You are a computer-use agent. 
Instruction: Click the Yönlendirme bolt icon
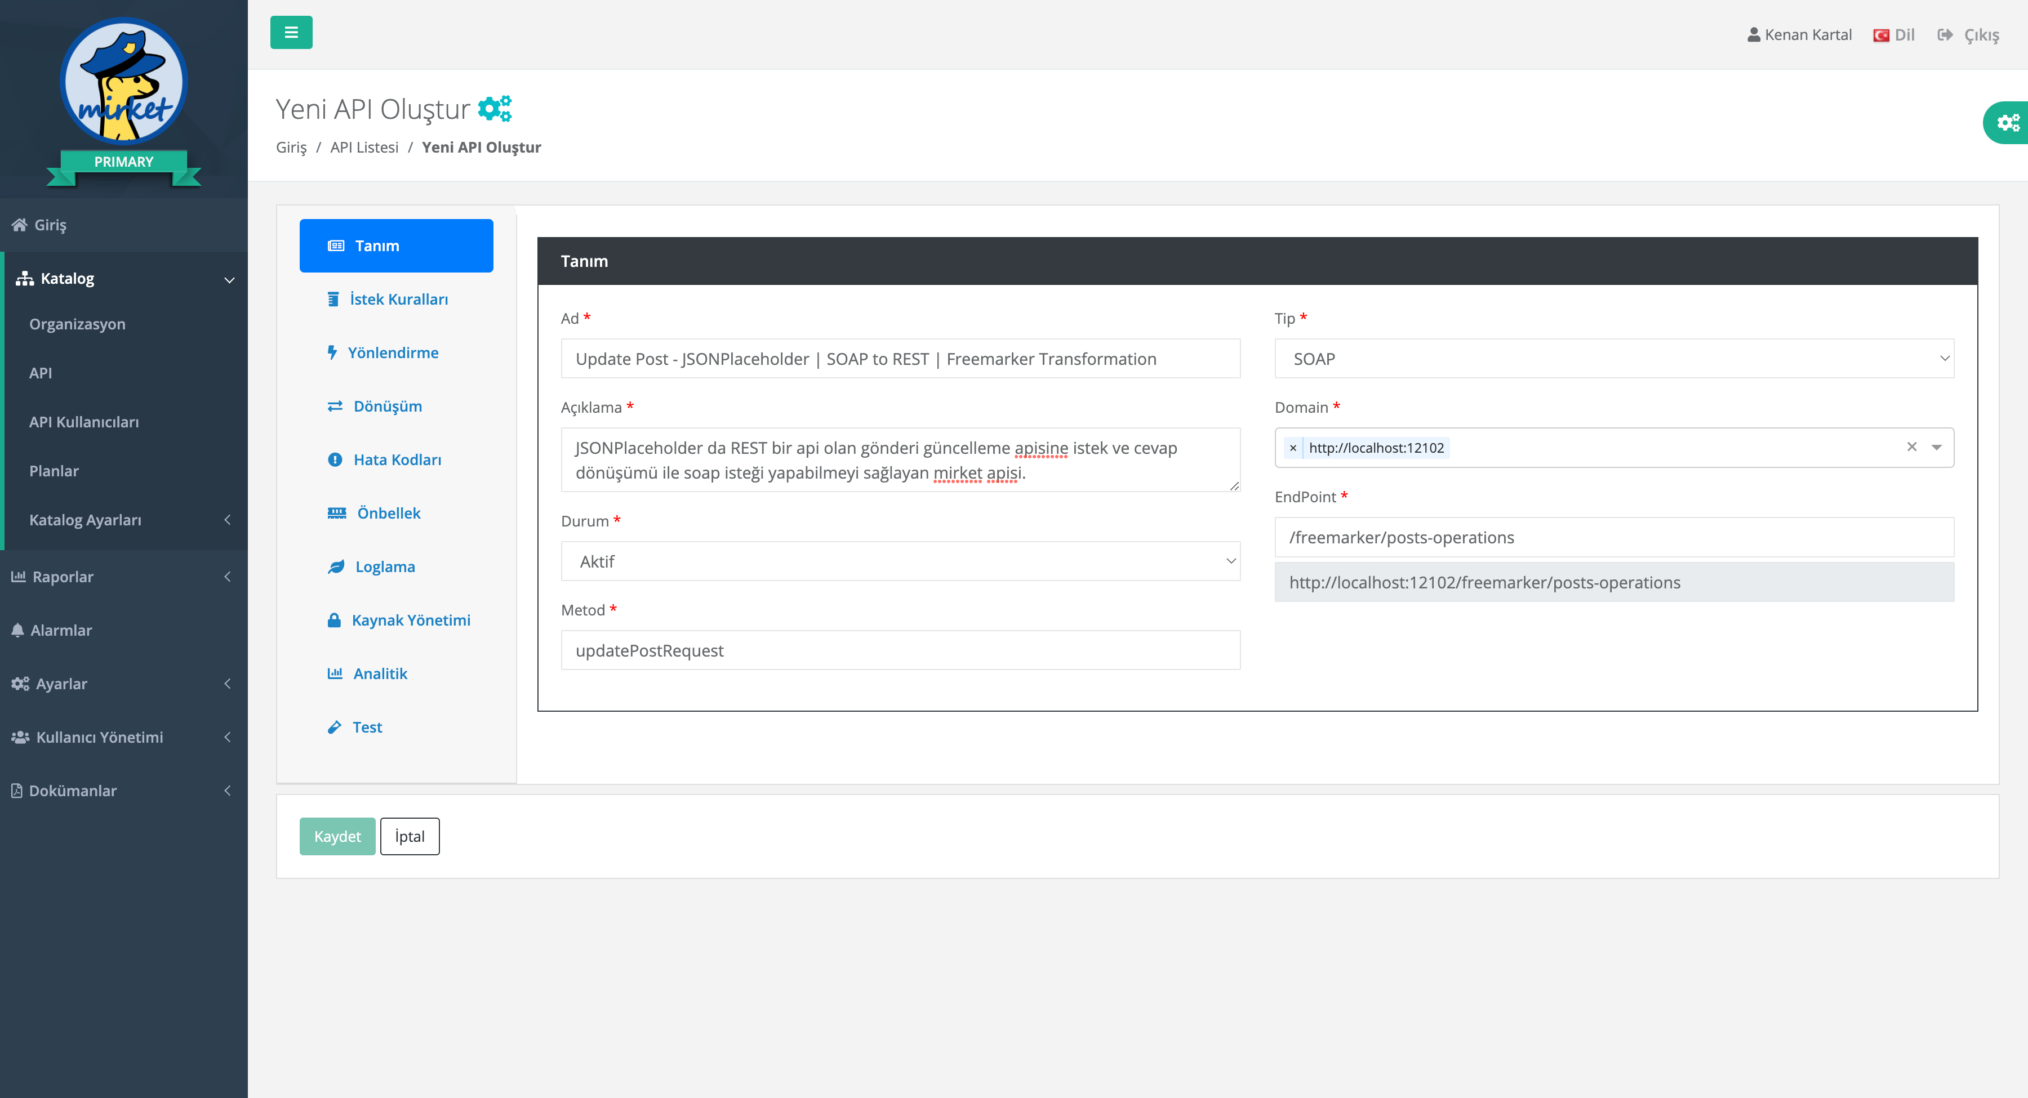coord(332,352)
